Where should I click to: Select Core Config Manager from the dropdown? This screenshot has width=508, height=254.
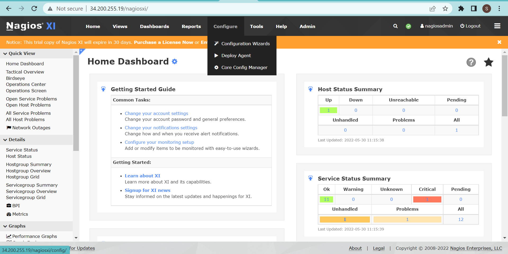tap(242, 67)
